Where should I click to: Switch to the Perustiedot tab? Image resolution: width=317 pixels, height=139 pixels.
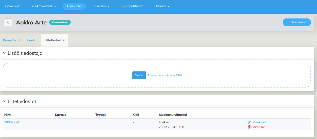12,40
